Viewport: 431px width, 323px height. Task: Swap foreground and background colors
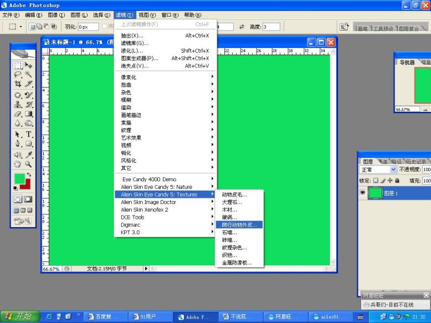29,175
